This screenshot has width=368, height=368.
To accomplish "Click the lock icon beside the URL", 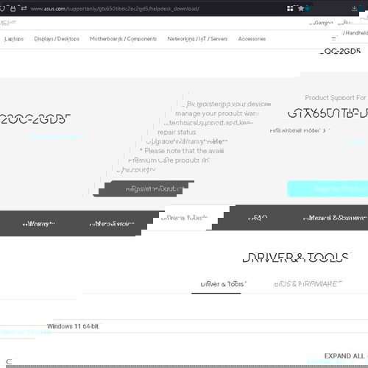I will tap(13, 9).
